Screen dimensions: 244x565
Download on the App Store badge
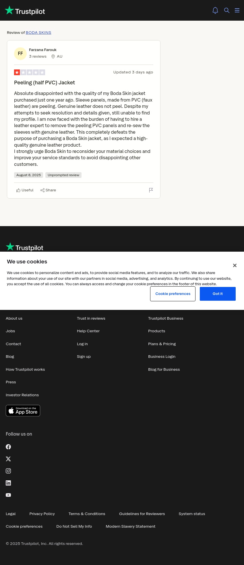click(23, 411)
